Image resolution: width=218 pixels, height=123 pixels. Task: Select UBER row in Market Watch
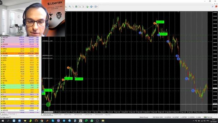point(20,108)
